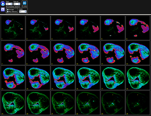Click the Z-slice icon button
The height and width of the screenshot is (116, 151).
coord(25,4)
